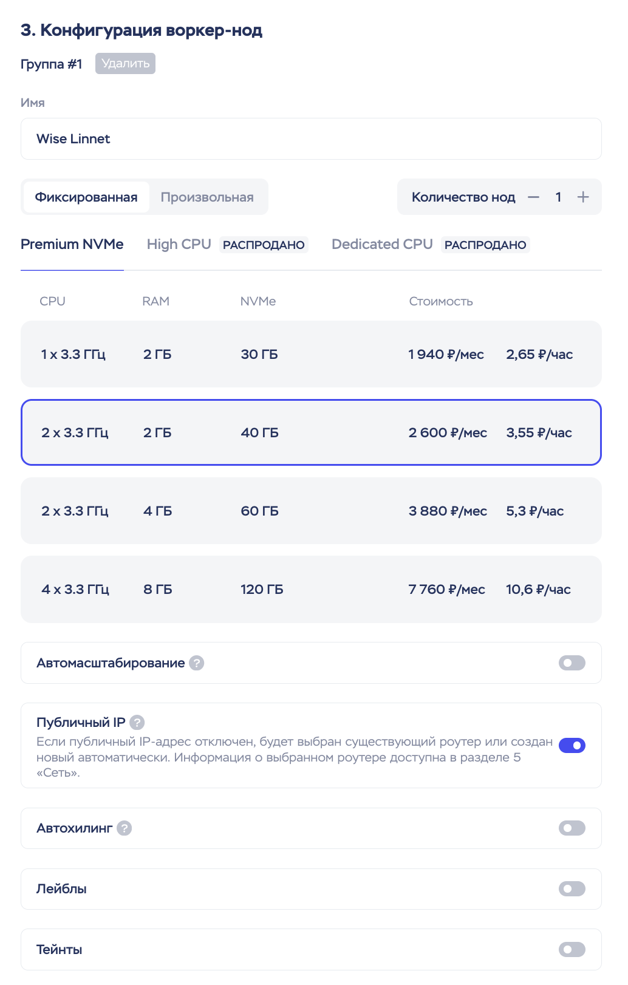Select the 4 x 3.3 ГГц 120 ГБ plan

[311, 589]
